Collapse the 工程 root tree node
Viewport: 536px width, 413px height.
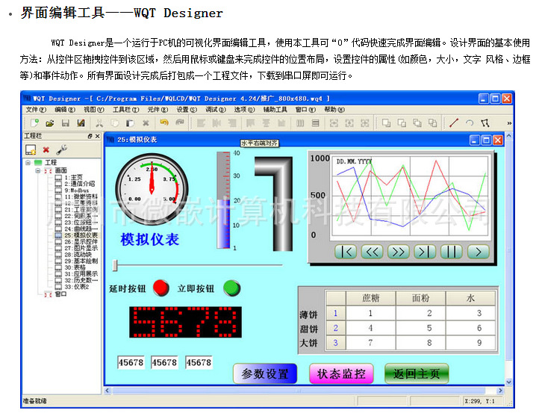tap(28, 162)
